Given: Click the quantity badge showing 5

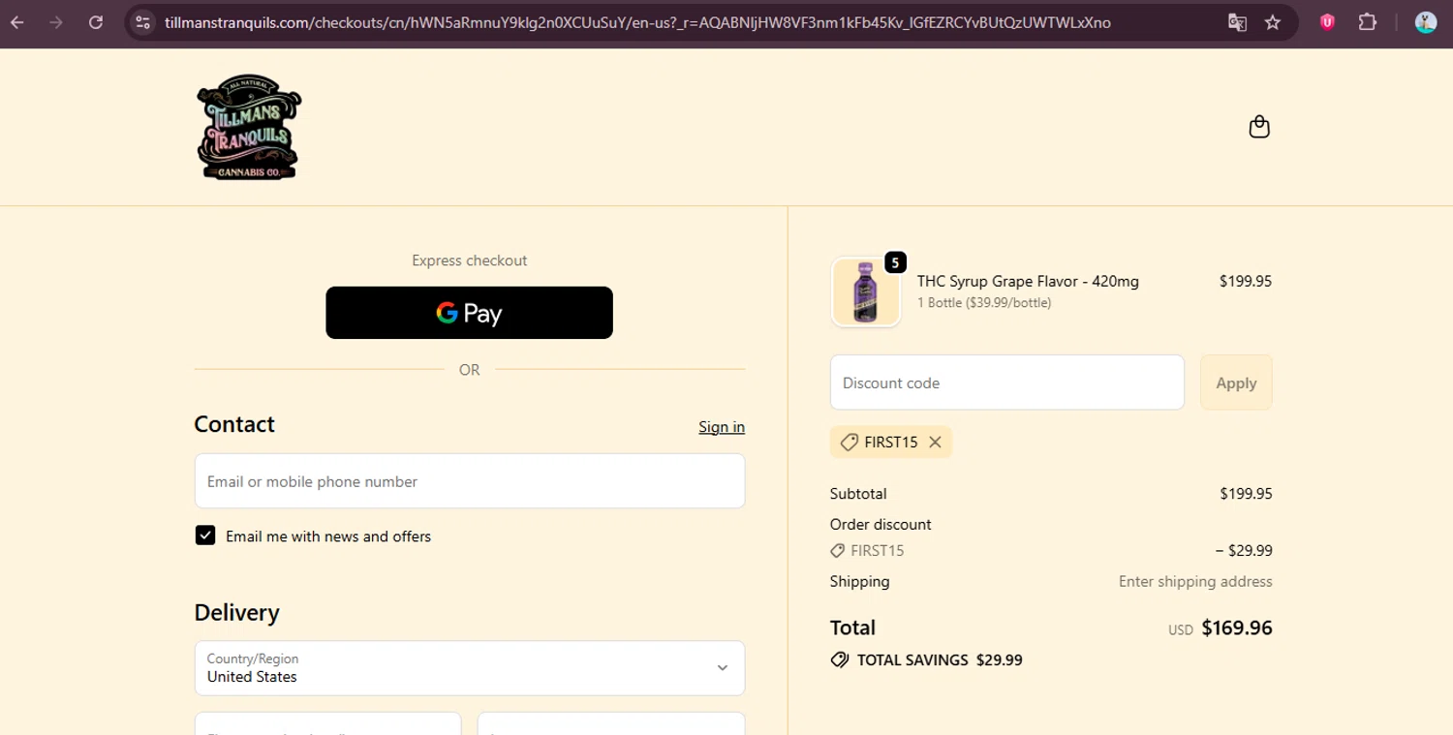Looking at the screenshot, I should [895, 262].
